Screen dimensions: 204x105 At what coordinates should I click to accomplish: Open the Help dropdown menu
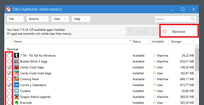coord(81,19)
